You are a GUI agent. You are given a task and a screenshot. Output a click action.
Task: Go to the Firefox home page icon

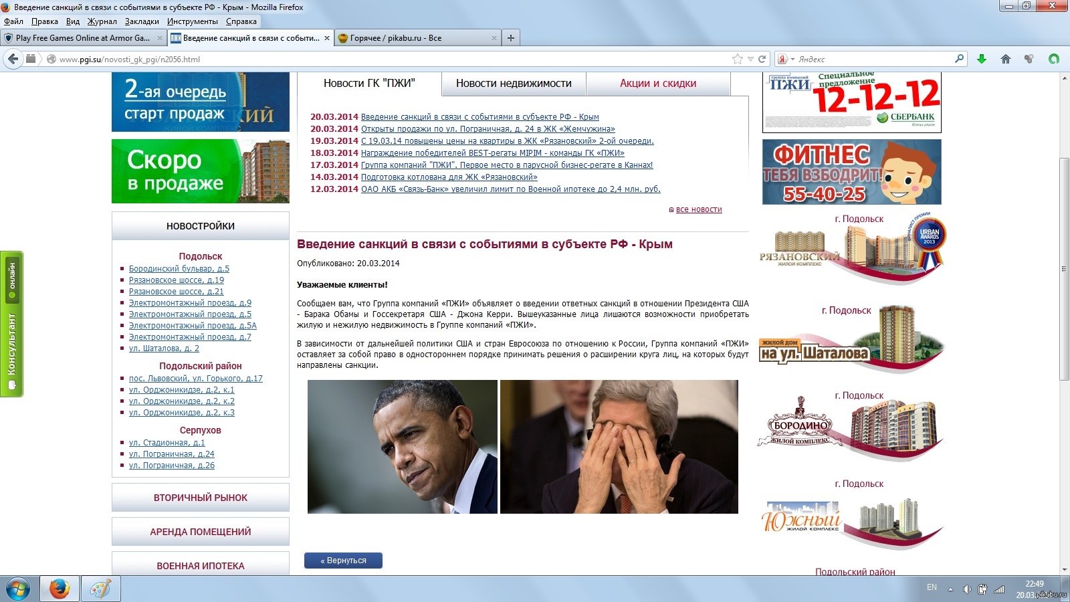(1005, 59)
